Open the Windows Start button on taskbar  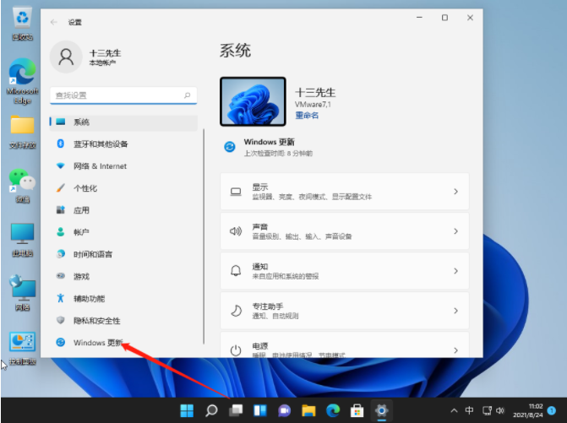(186, 410)
